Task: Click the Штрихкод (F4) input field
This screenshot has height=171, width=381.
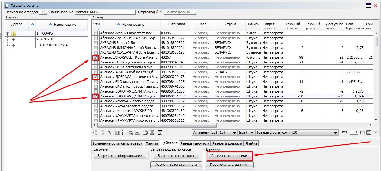Action: [x=180, y=12]
